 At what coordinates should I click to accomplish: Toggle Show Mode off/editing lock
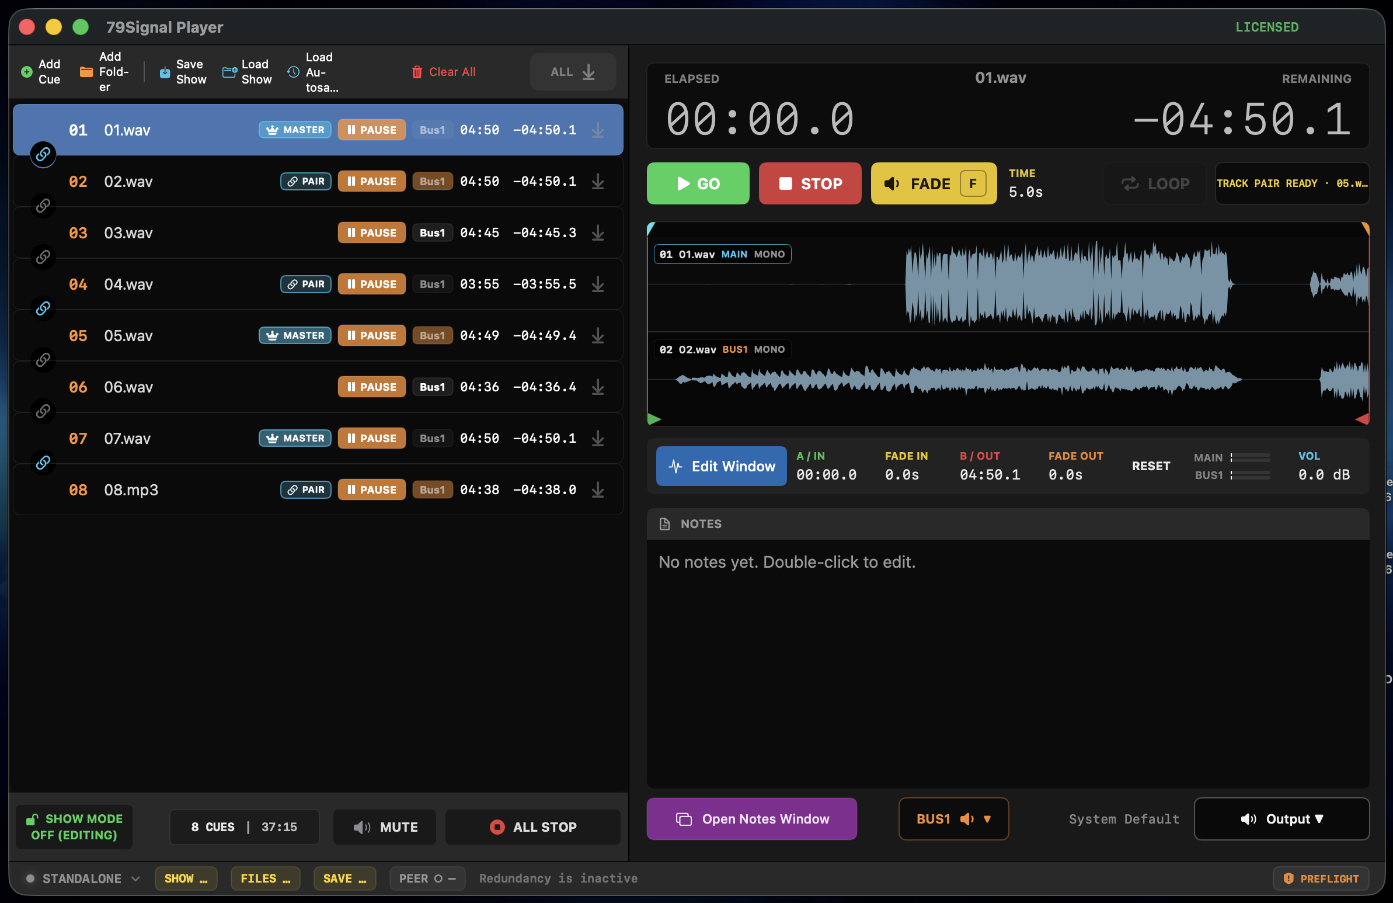74,827
